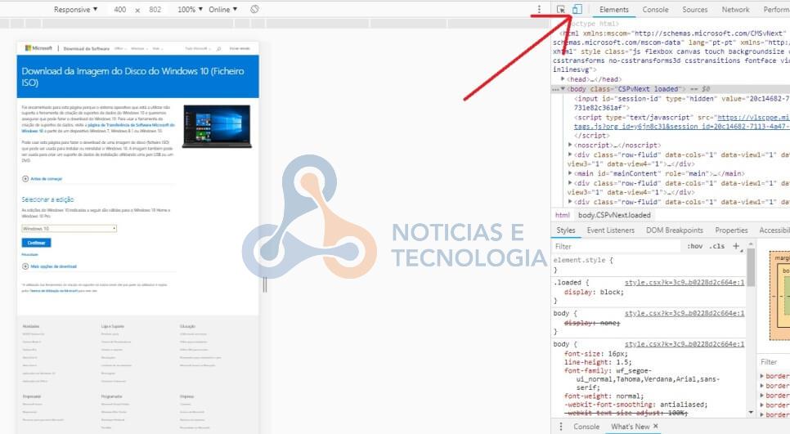
Task: Click the viewport height field showing 802
Action: [x=155, y=10]
